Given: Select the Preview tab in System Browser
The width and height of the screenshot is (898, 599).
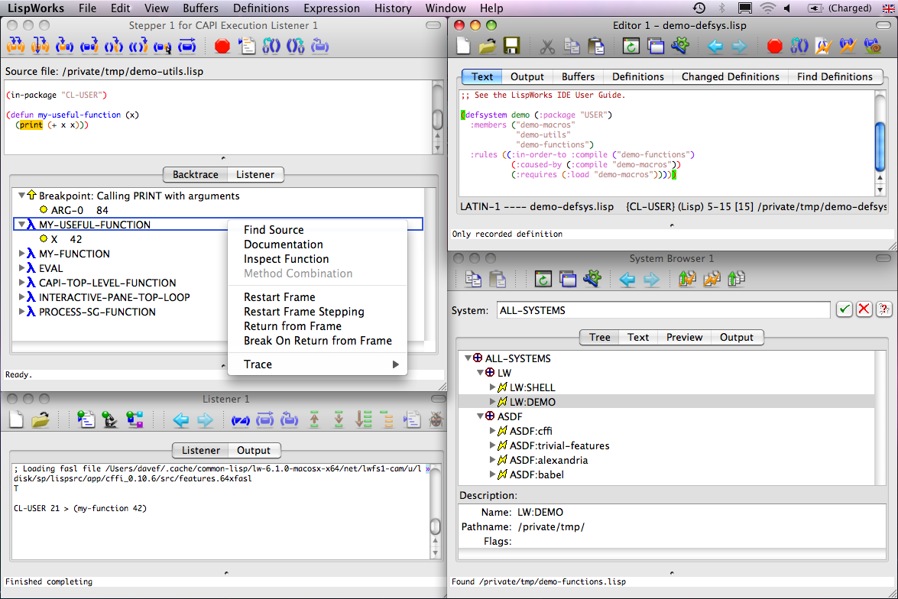Looking at the screenshot, I should [x=683, y=337].
